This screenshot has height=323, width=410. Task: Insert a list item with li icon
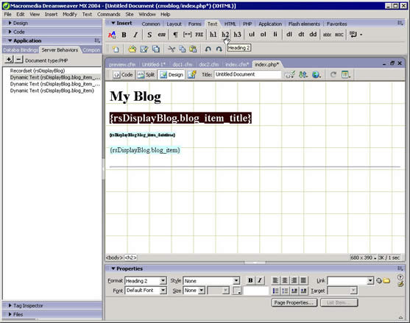[x=275, y=35]
